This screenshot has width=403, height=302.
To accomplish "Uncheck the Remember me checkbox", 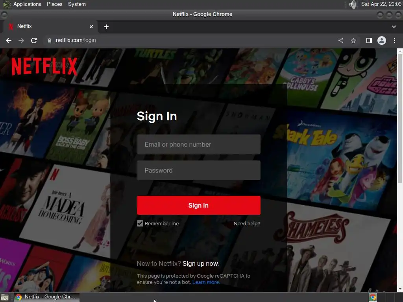I will tap(140, 223).
